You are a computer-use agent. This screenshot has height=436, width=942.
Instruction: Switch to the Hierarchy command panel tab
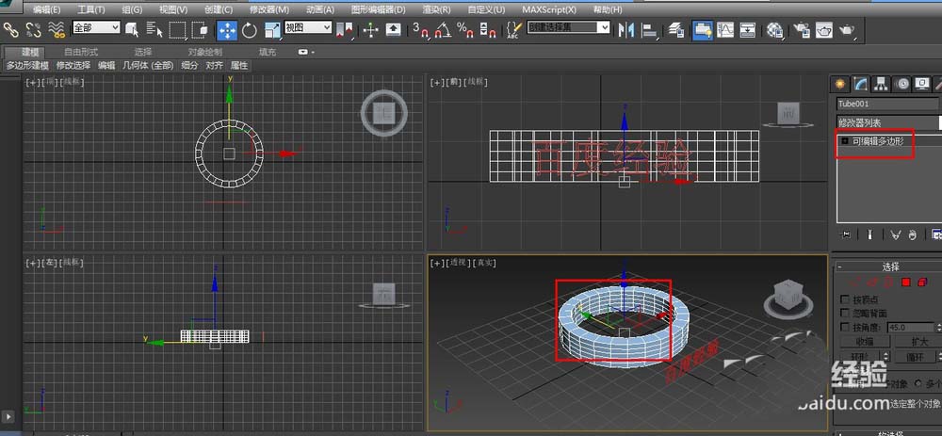[x=882, y=84]
